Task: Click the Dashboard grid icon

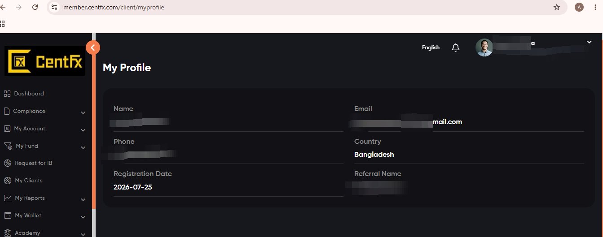Action: (x=7, y=94)
